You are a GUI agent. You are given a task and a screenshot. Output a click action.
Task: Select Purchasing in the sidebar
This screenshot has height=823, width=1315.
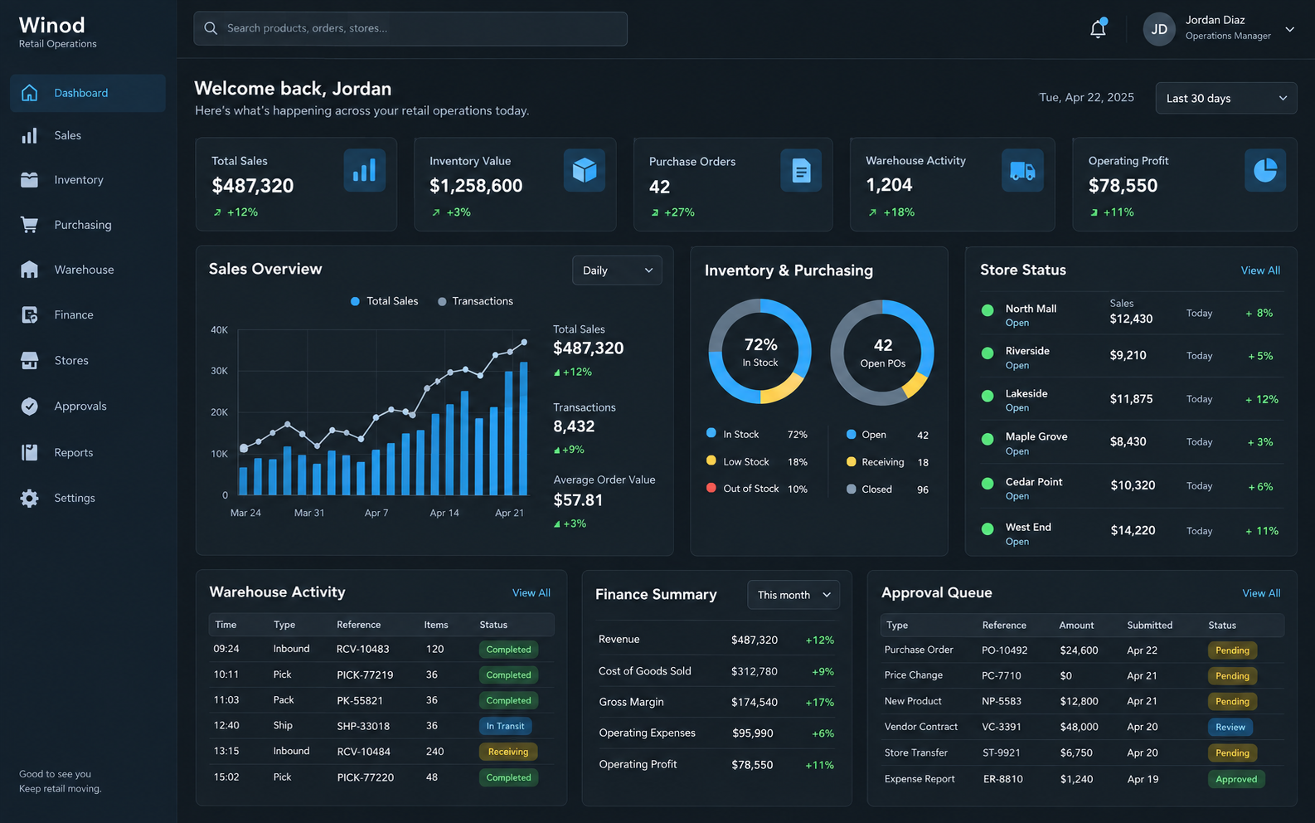point(88,224)
